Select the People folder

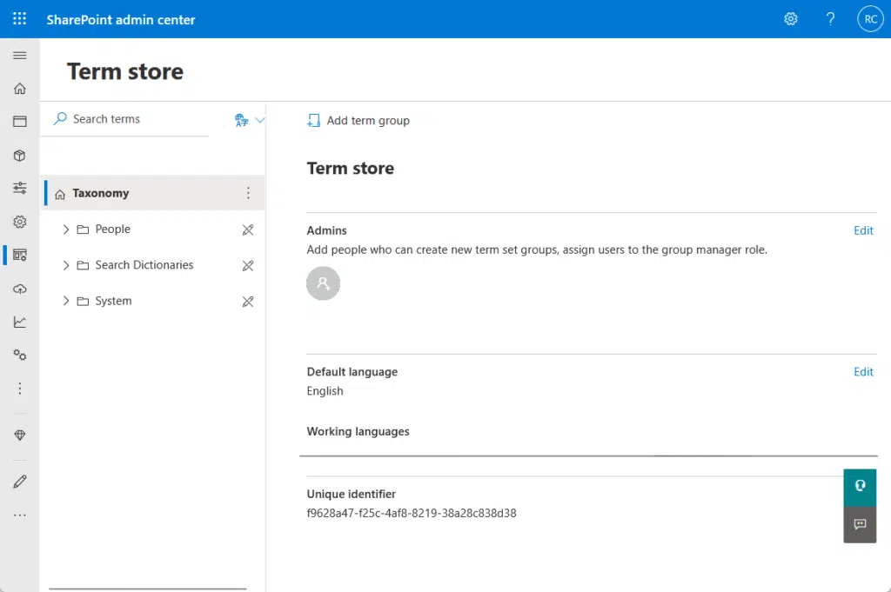112,229
